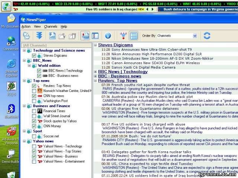This screenshot has height=178, width=238.
Task: Open ticker headline 'Five US soldiers in Iraq charged'
Action: 112,9
